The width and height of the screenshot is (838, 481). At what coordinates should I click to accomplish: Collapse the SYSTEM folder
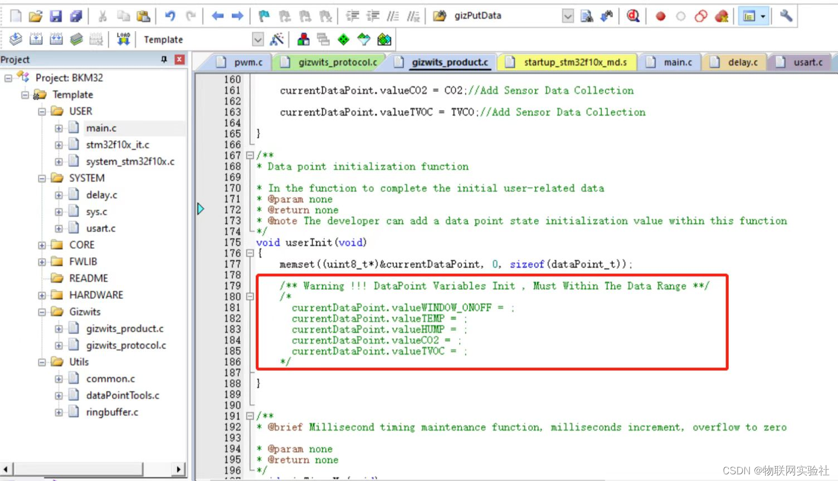tap(42, 178)
